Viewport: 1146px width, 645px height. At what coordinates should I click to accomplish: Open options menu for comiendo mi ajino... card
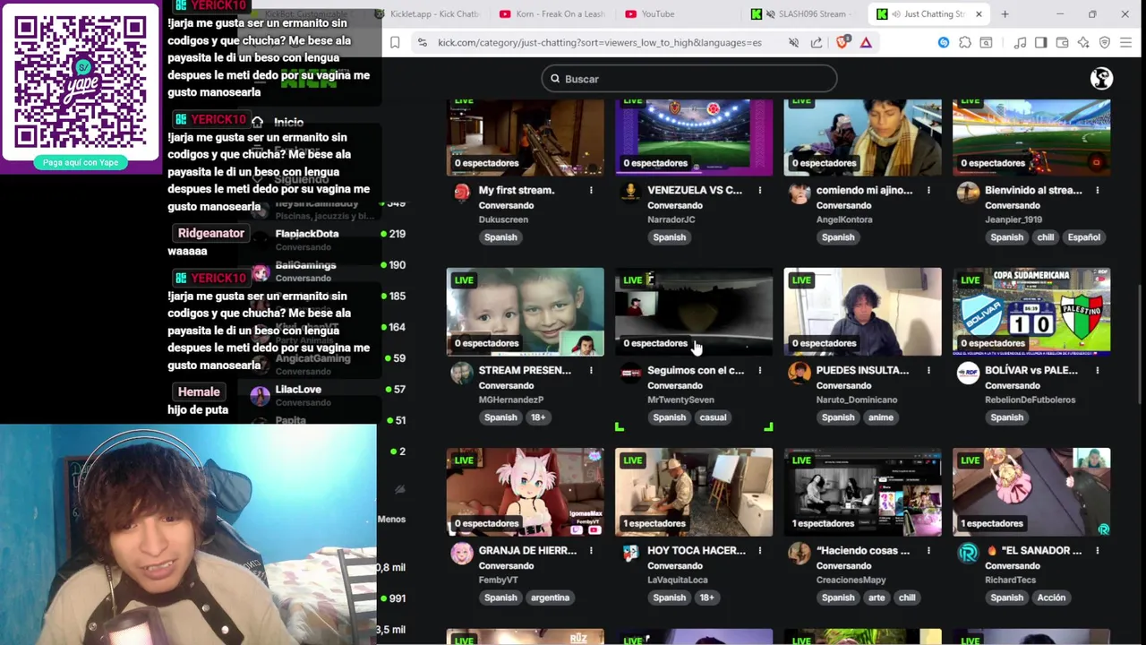pyautogui.click(x=928, y=190)
